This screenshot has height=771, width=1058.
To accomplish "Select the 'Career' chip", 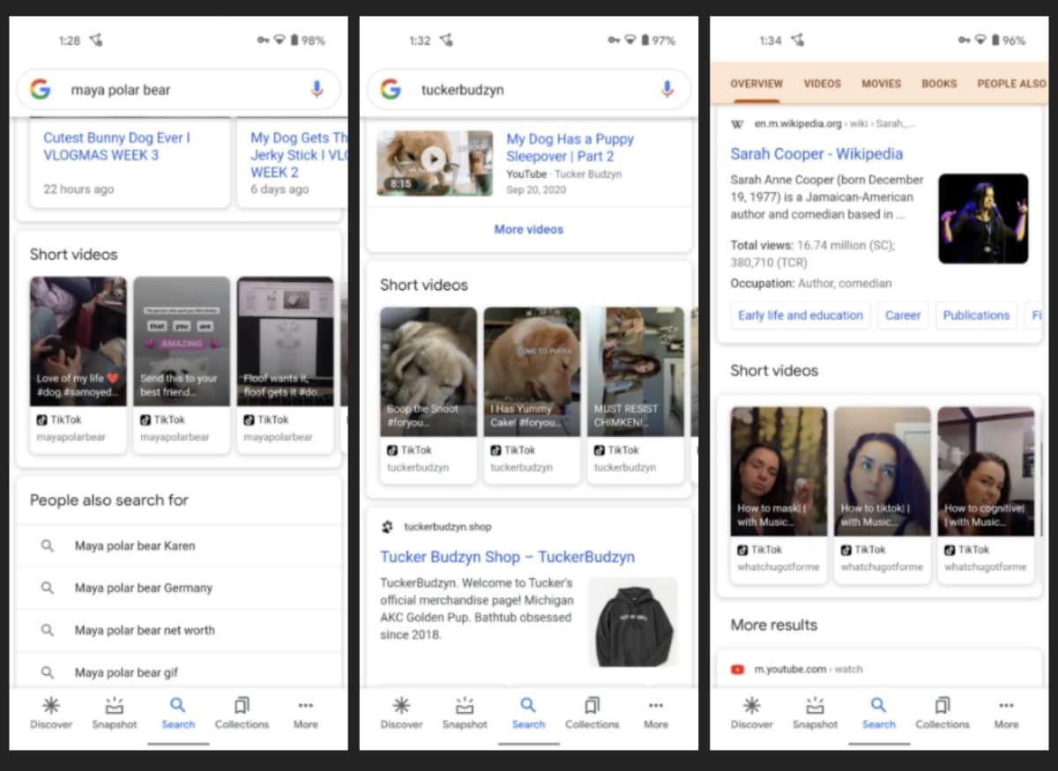I will pos(902,315).
